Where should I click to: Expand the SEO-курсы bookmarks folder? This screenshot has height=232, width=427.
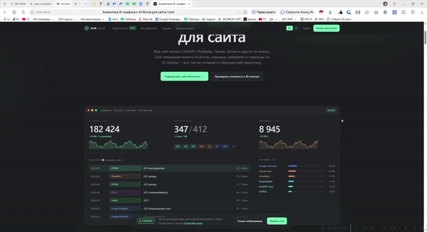tap(67, 19)
